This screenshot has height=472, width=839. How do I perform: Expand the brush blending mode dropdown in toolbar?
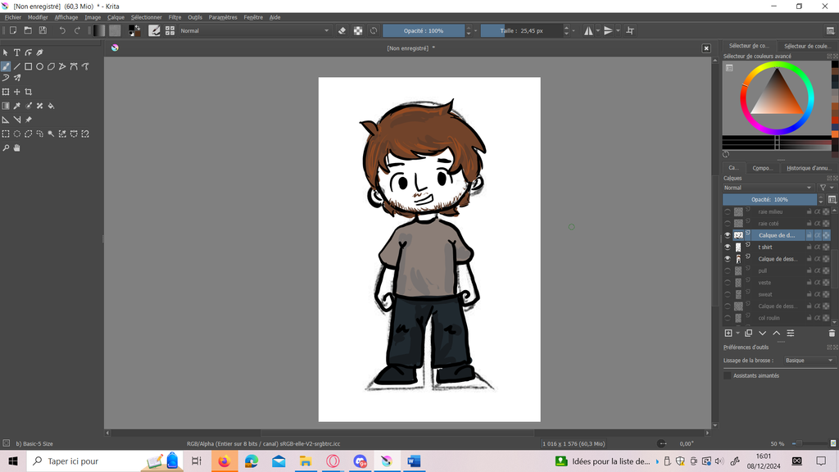click(254, 30)
